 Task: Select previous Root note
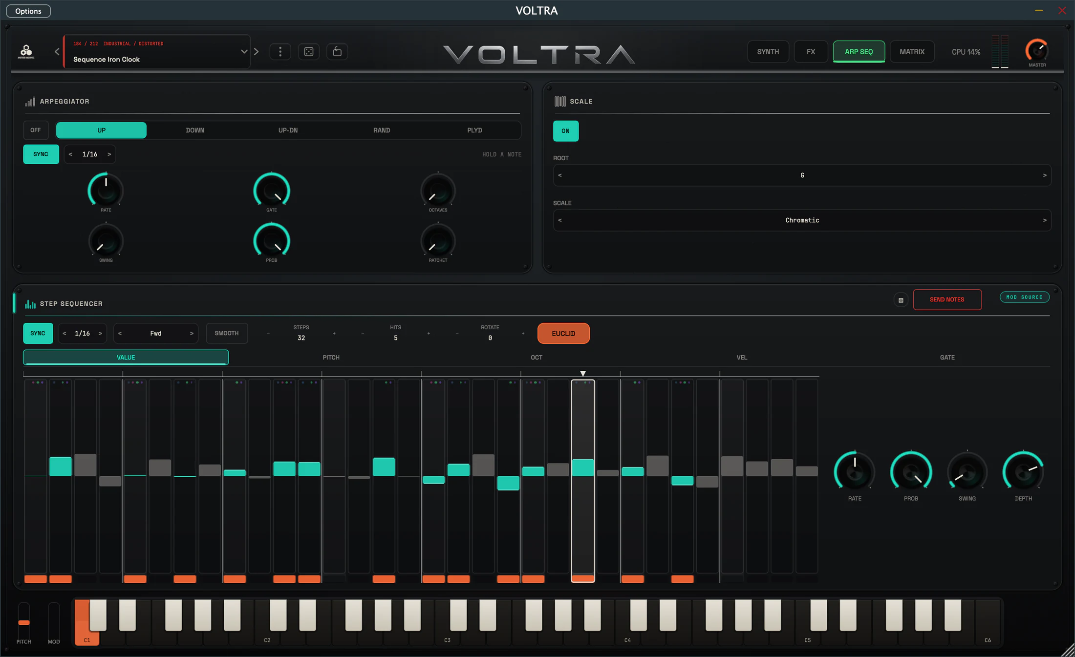click(x=560, y=175)
